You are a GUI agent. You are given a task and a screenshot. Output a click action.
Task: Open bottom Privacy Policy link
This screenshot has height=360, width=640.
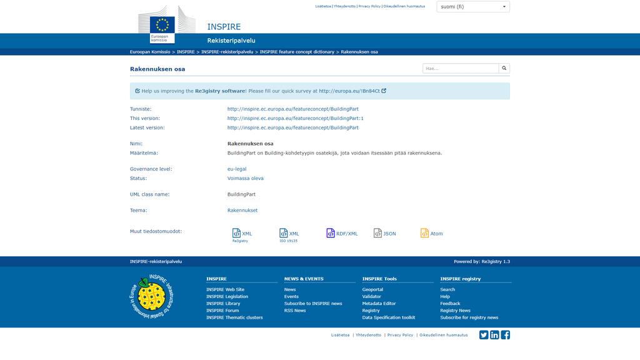[x=400, y=335]
